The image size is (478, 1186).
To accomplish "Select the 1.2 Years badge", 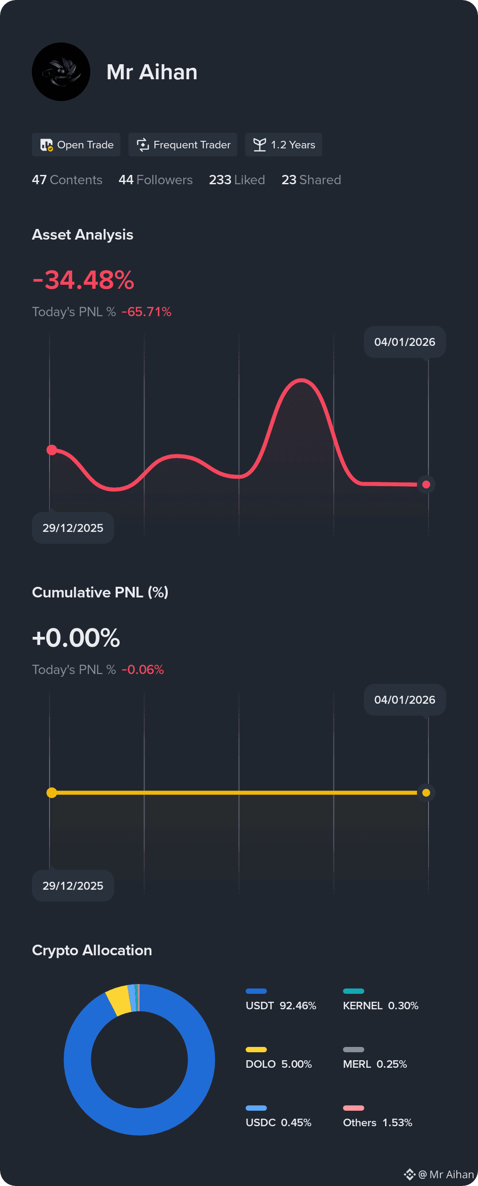I will tap(283, 145).
